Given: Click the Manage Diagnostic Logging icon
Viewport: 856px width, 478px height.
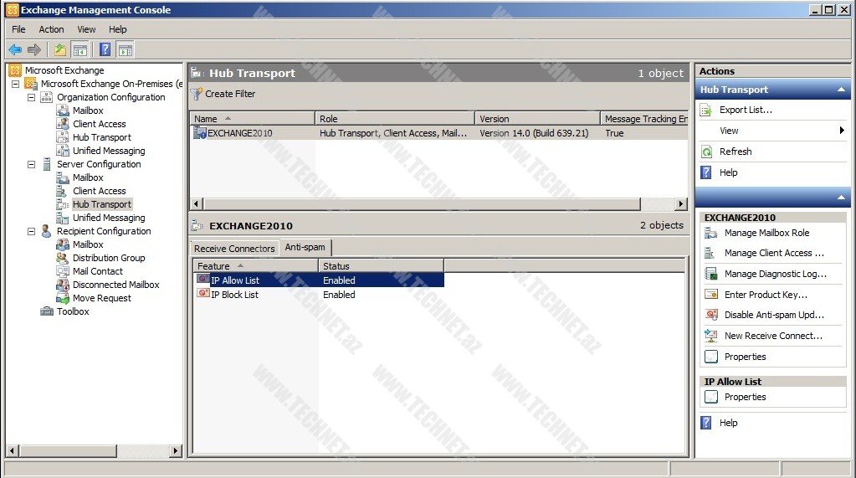Looking at the screenshot, I should [711, 274].
